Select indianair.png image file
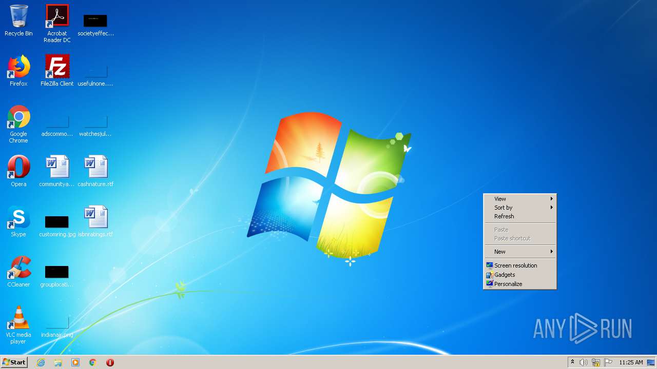This screenshot has height=369, width=657. [x=57, y=327]
